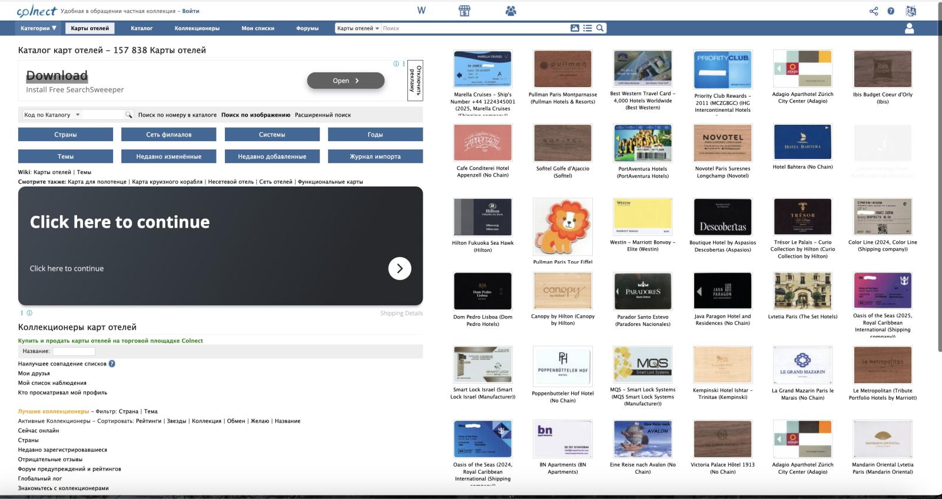942x499 pixels.
Task: Click the language translation icon
Action: tap(911, 11)
